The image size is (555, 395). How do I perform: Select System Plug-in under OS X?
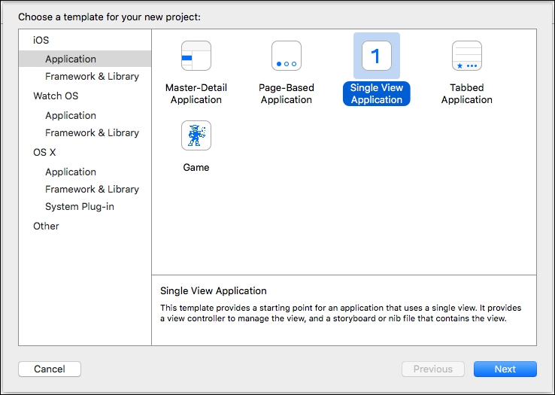click(x=80, y=206)
